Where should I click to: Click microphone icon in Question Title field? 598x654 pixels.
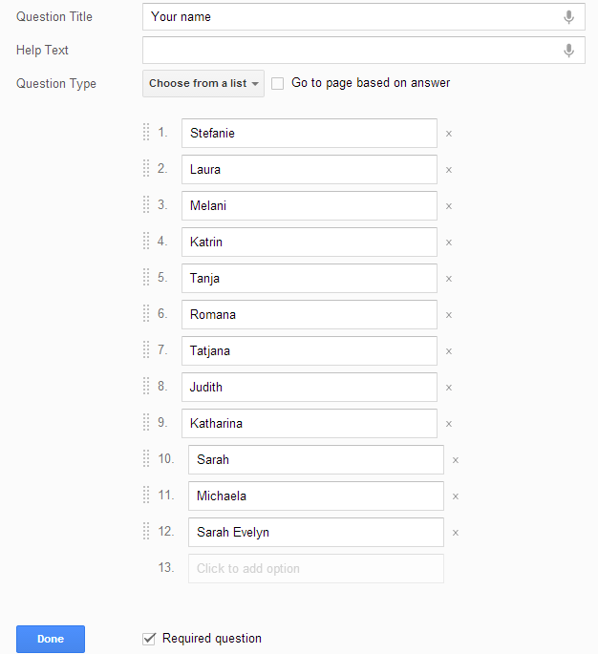click(x=568, y=17)
